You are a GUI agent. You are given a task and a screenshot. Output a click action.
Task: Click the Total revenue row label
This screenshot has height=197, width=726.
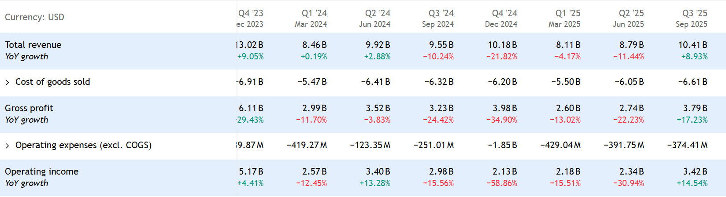[x=33, y=45]
